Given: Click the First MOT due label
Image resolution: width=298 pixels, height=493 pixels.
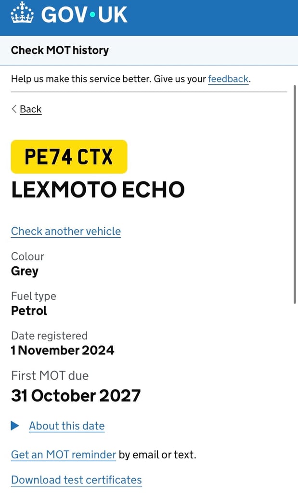Looking at the screenshot, I should [50, 376].
